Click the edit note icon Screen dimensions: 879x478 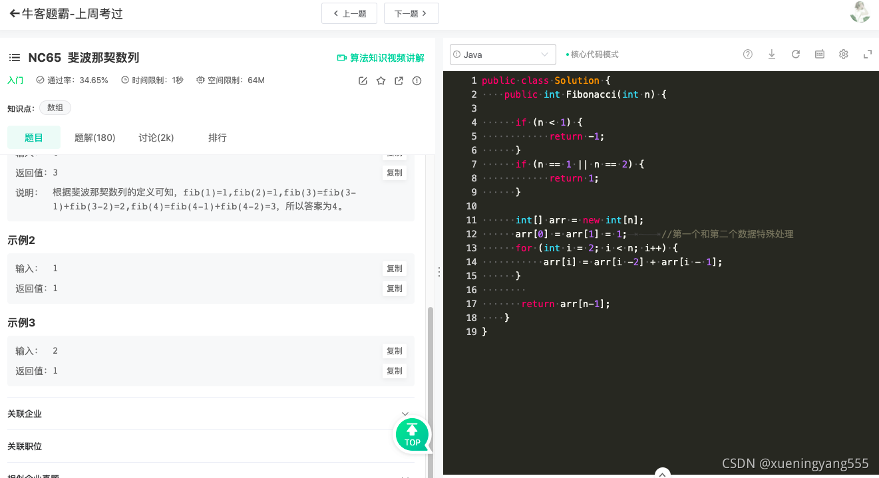pyautogui.click(x=363, y=80)
